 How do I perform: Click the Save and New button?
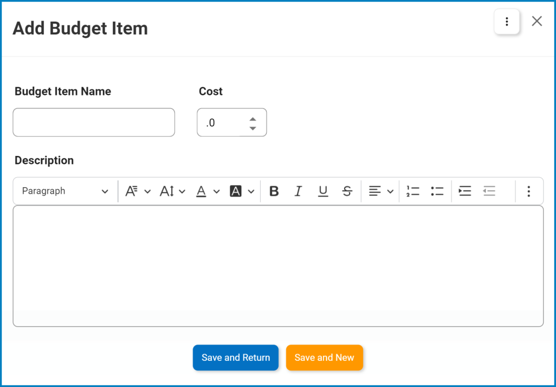pyautogui.click(x=324, y=358)
